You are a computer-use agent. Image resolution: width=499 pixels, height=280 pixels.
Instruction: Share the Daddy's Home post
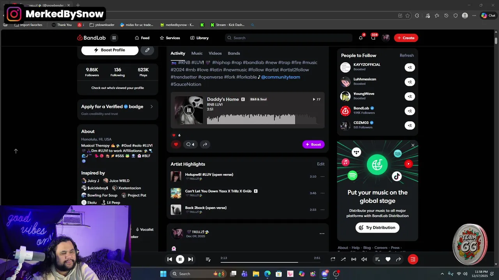(x=205, y=144)
